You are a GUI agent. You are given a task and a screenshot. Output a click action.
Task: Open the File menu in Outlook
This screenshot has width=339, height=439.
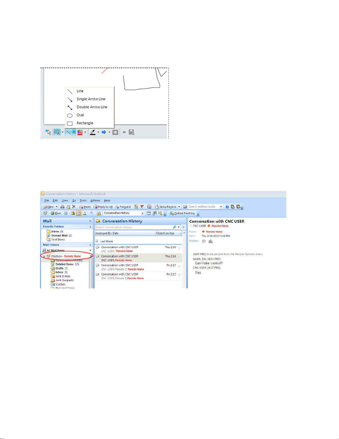tap(46, 201)
